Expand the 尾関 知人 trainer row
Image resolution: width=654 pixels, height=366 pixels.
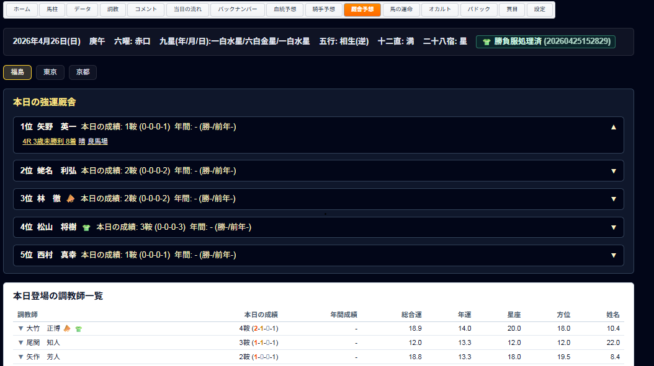pos(20,342)
